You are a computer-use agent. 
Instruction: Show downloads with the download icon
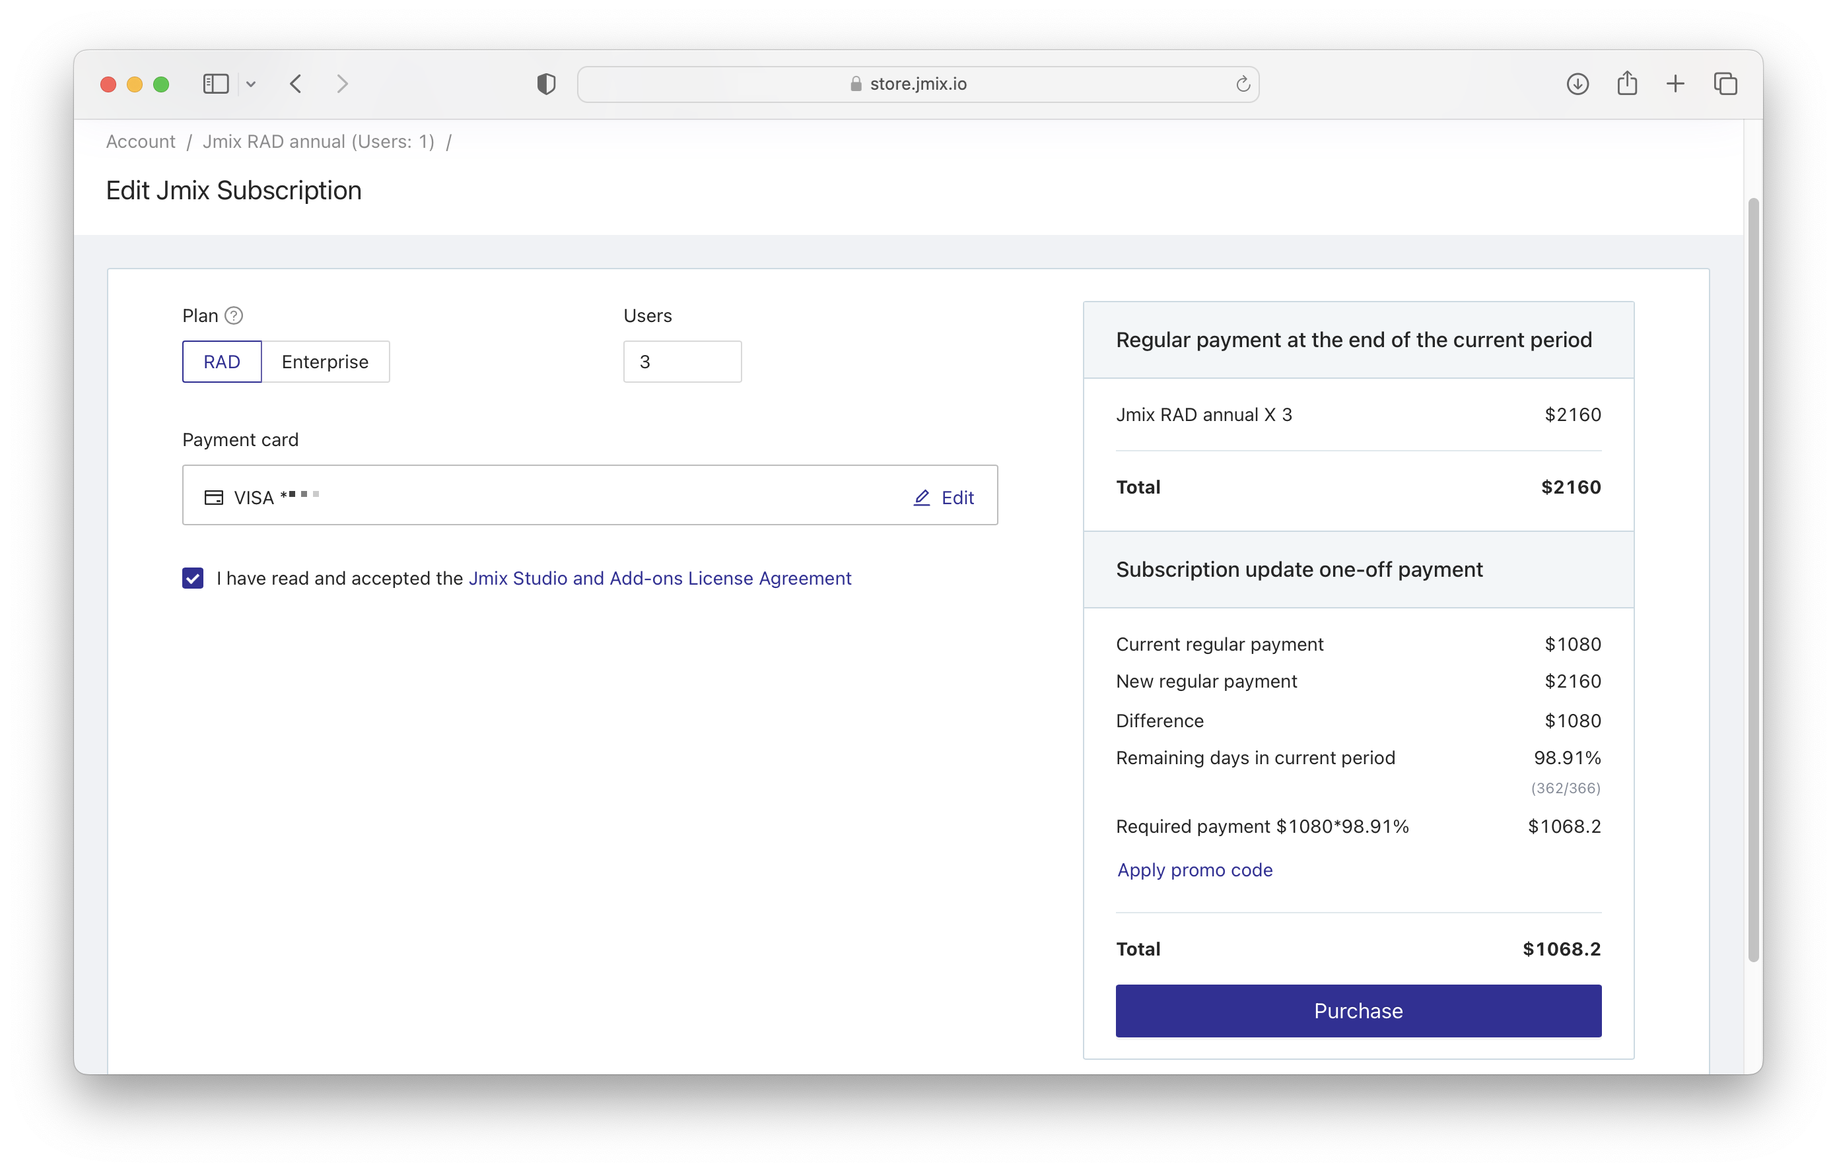click(x=1577, y=84)
